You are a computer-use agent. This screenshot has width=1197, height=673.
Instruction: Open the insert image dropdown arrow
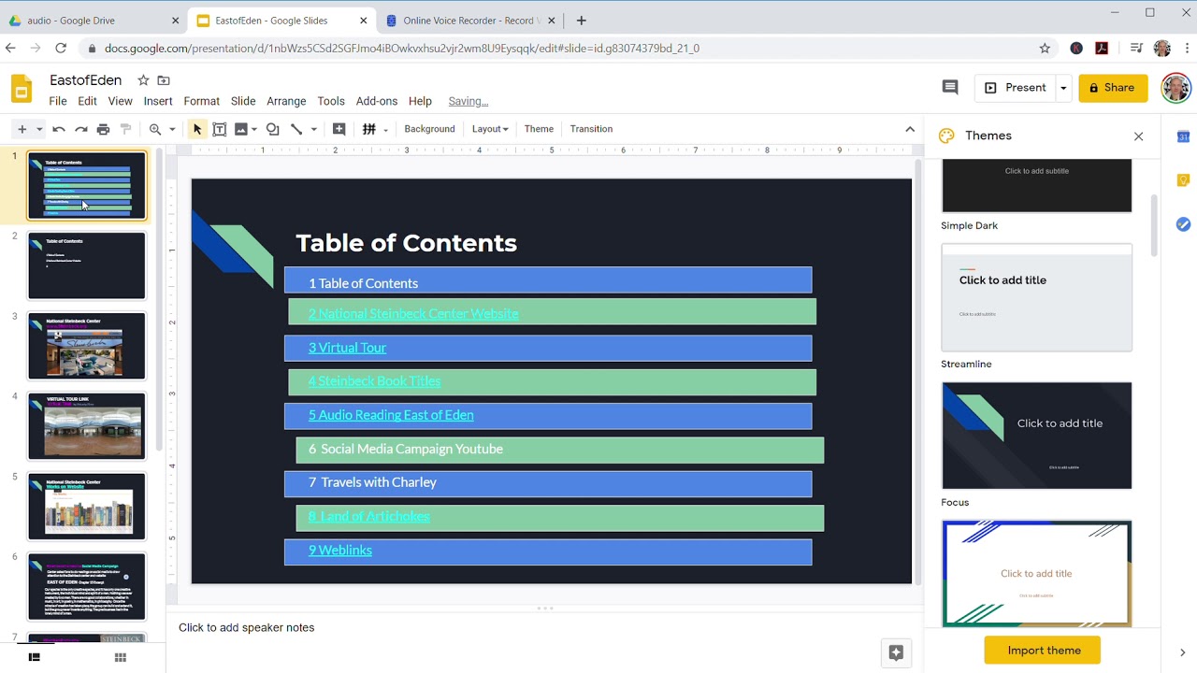254,129
